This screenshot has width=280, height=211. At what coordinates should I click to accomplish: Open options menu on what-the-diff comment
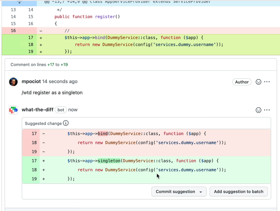point(267,110)
